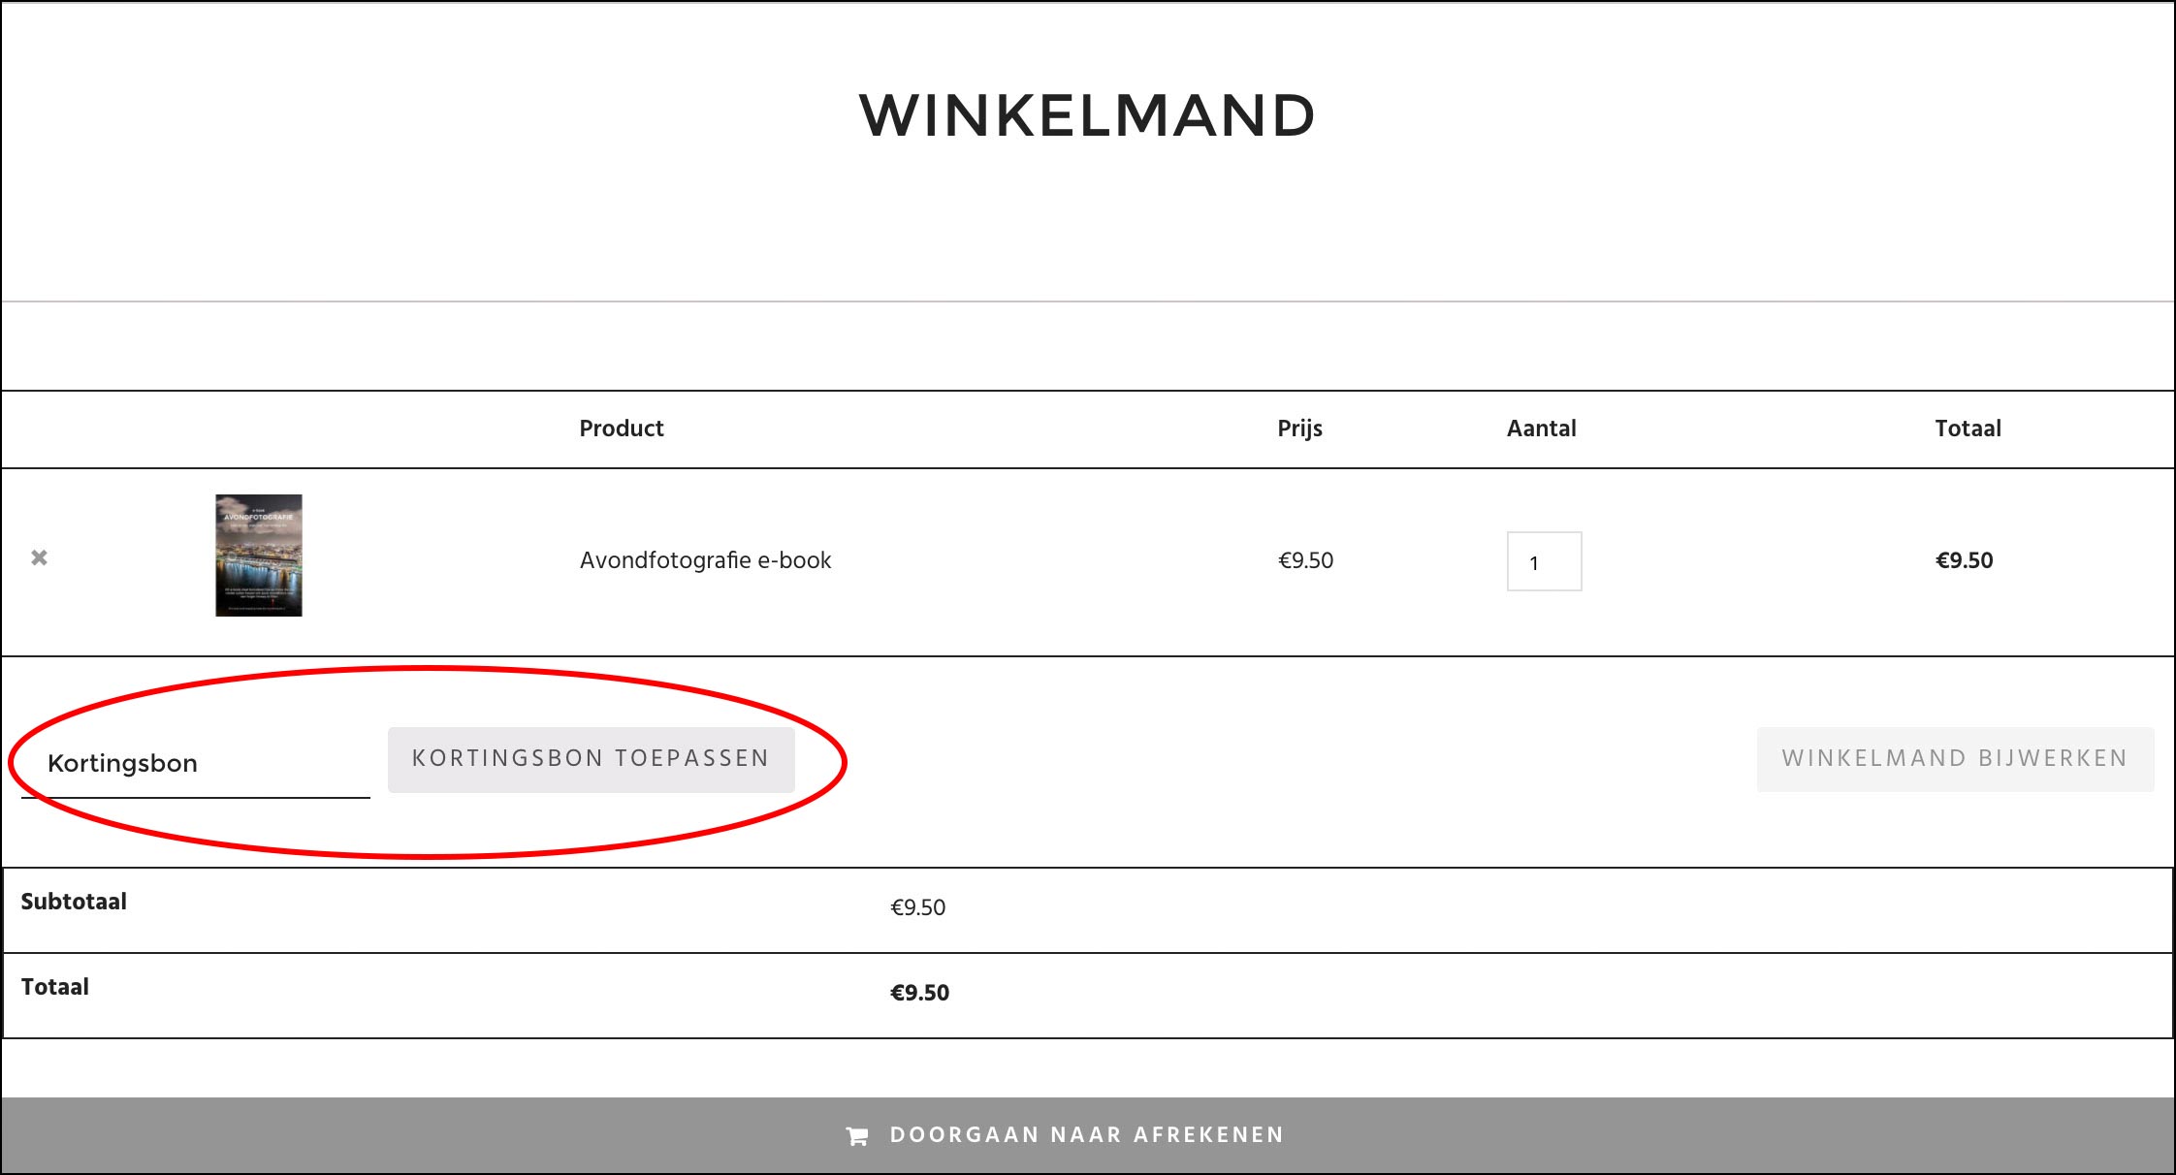Viewport: 2176px width, 1175px height.
Task: Focus the Kortingsbon coupon input field
Action: coord(196,763)
